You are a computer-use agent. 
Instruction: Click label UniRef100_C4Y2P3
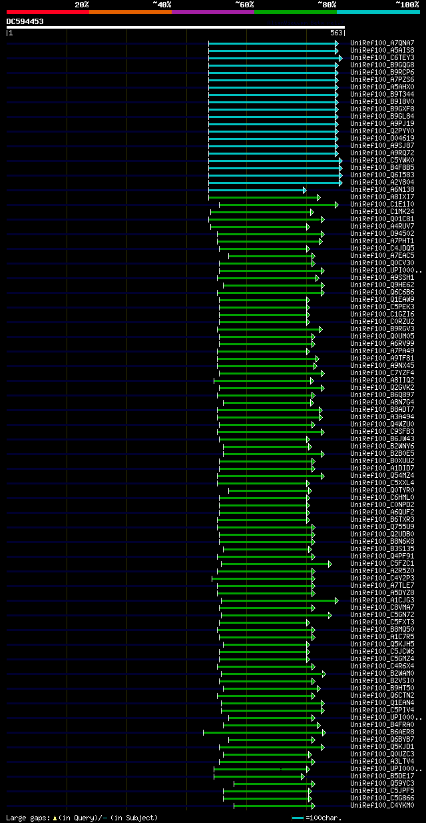(x=382, y=578)
